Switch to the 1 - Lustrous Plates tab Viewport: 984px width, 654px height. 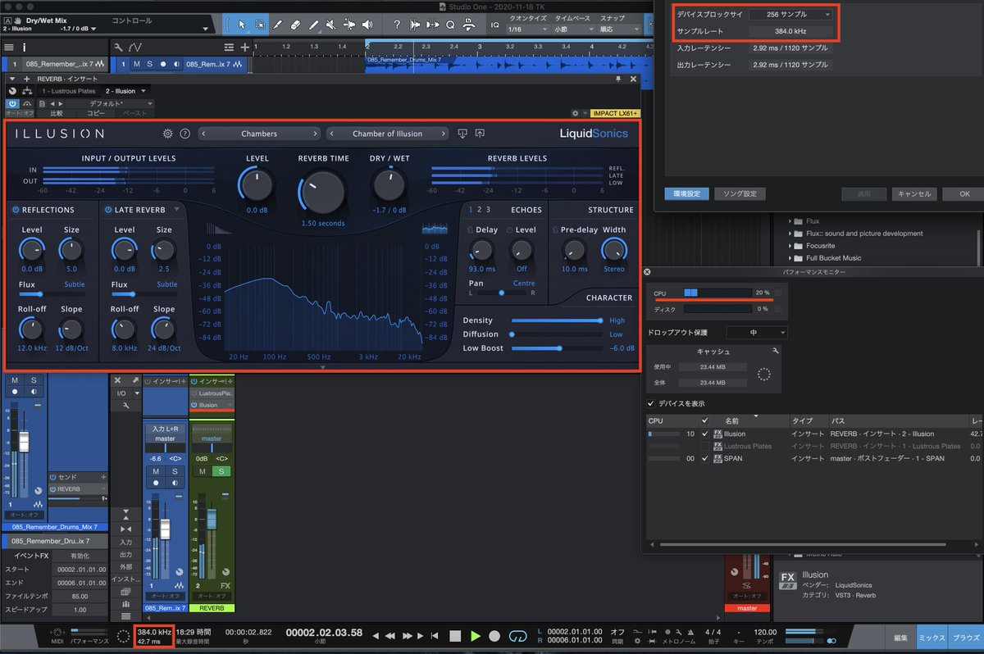point(69,91)
